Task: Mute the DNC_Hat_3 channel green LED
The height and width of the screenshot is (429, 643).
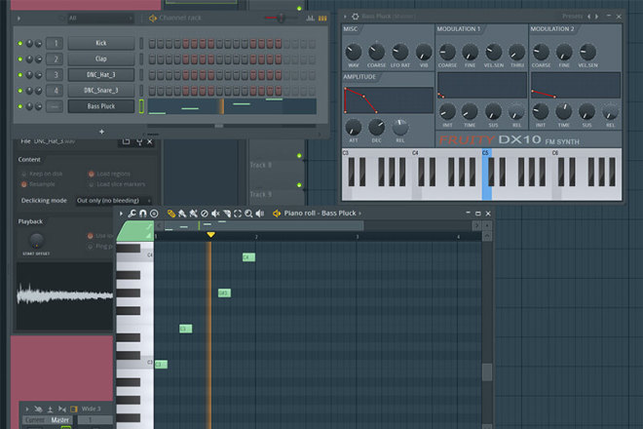Action: click(x=20, y=75)
